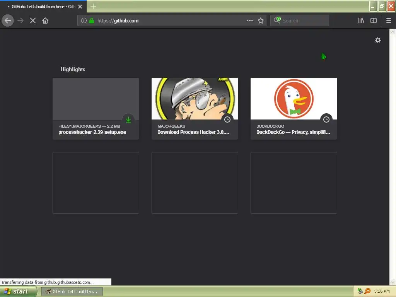Toggle the sidebars icon in toolbar
Viewport: 396px width, 297px height.
click(374, 20)
